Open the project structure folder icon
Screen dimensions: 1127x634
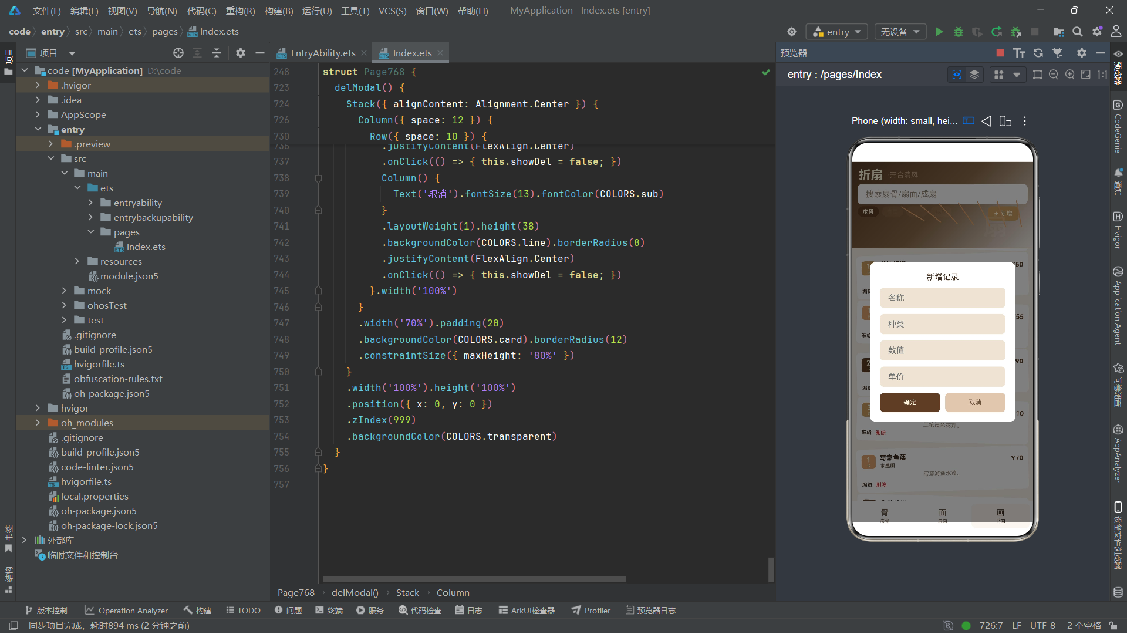pos(1059,32)
